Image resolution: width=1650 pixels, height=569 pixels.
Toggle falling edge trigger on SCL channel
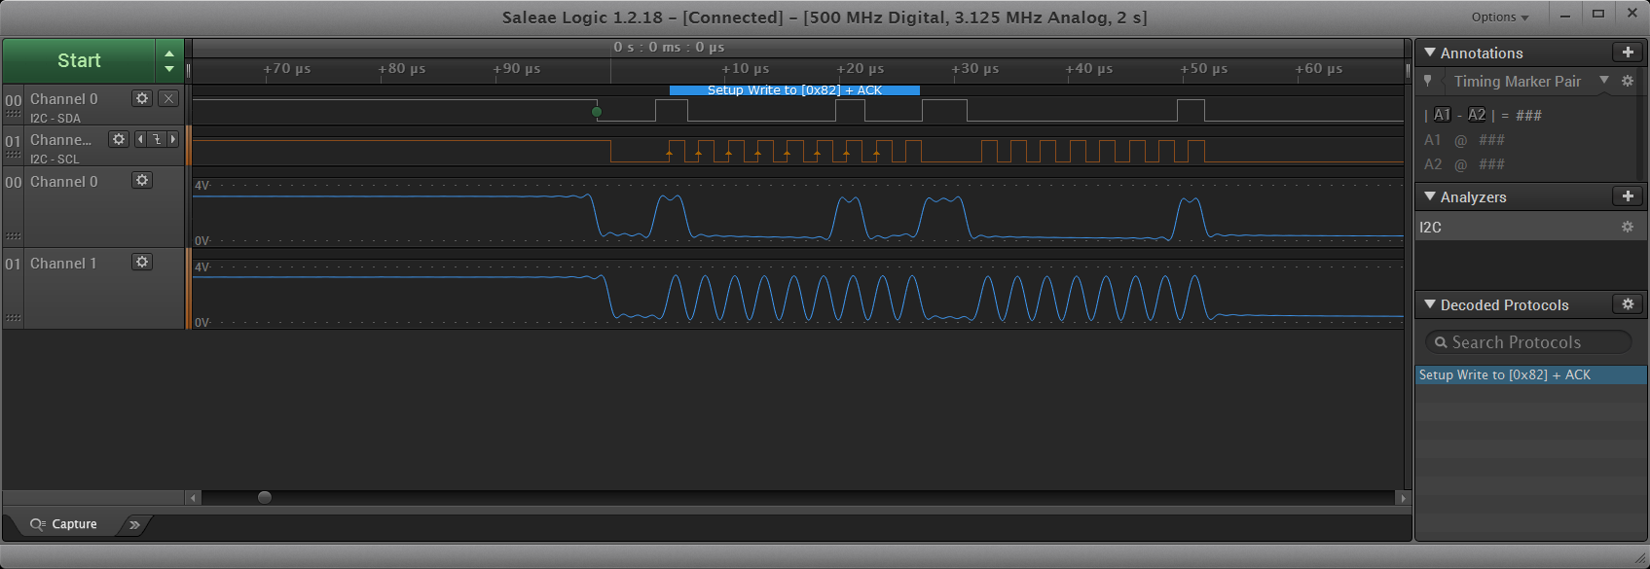[x=157, y=139]
